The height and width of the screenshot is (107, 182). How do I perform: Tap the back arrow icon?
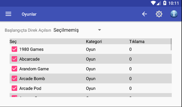coord(144,14)
